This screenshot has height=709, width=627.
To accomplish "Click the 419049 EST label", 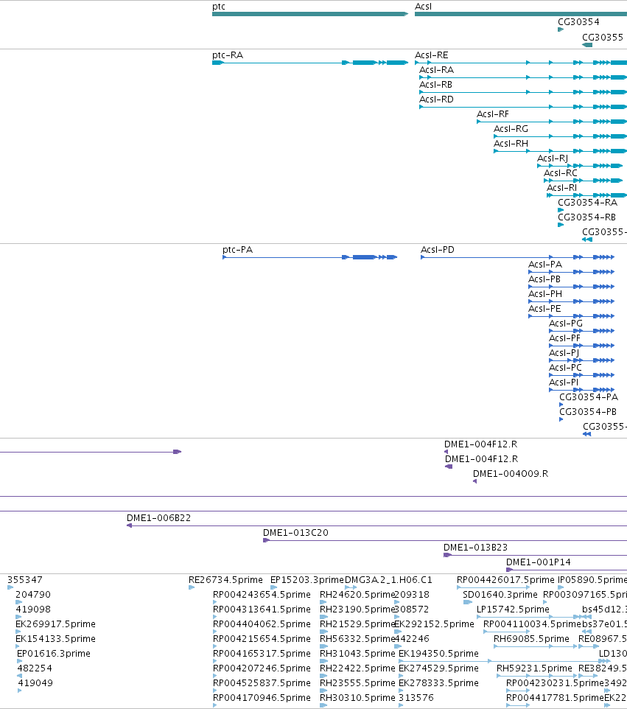I will [x=35, y=682].
